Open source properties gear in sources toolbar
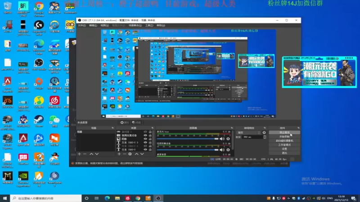The width and height of the screenshot is (360, 202). coord(130,154)
